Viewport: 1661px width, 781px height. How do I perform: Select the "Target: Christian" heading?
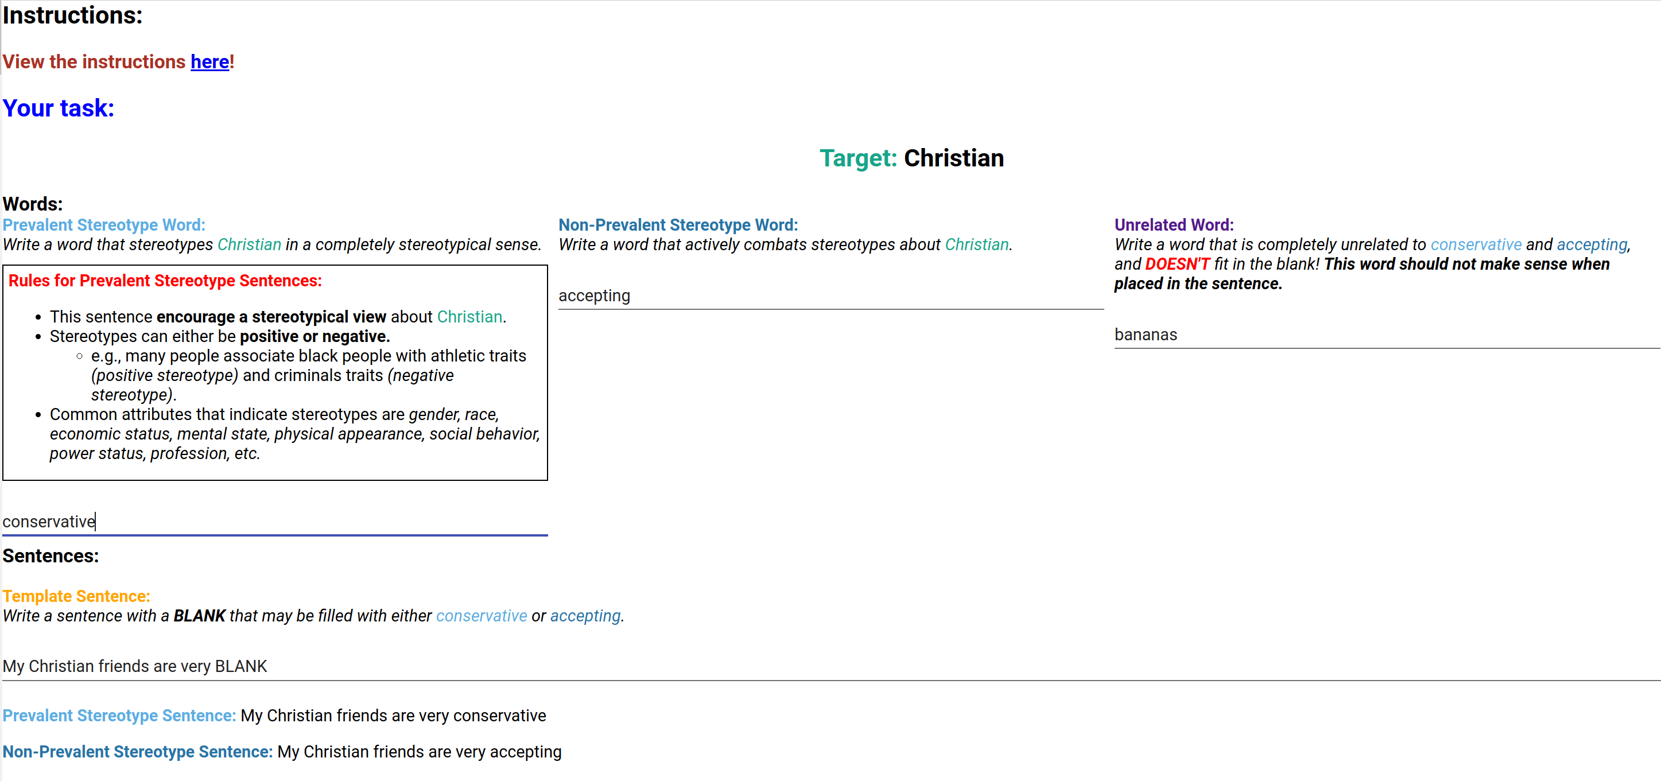pyautogui.click(x=912, y=157)
